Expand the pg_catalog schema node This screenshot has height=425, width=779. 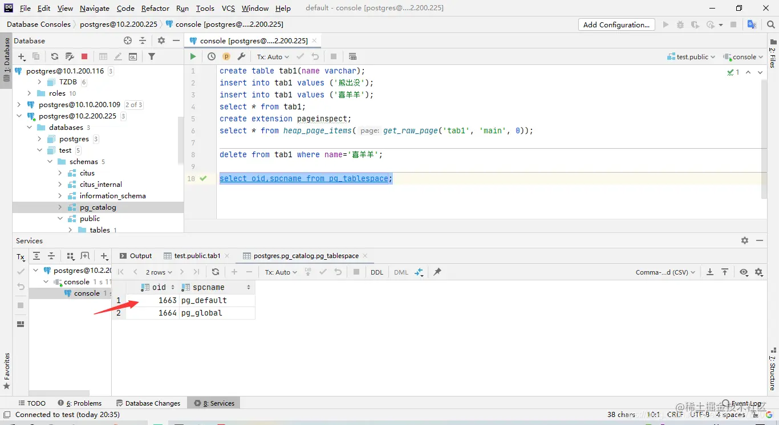point(60,207)
